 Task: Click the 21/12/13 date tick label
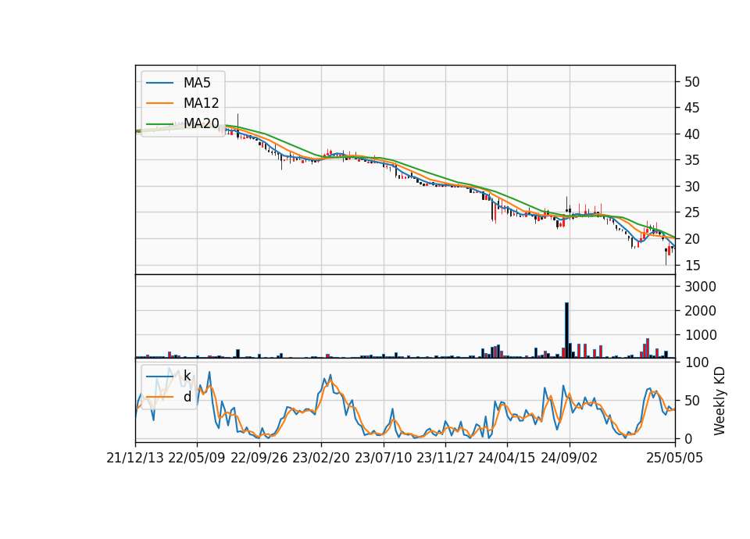pyautogui.click(x=135, y=458)
